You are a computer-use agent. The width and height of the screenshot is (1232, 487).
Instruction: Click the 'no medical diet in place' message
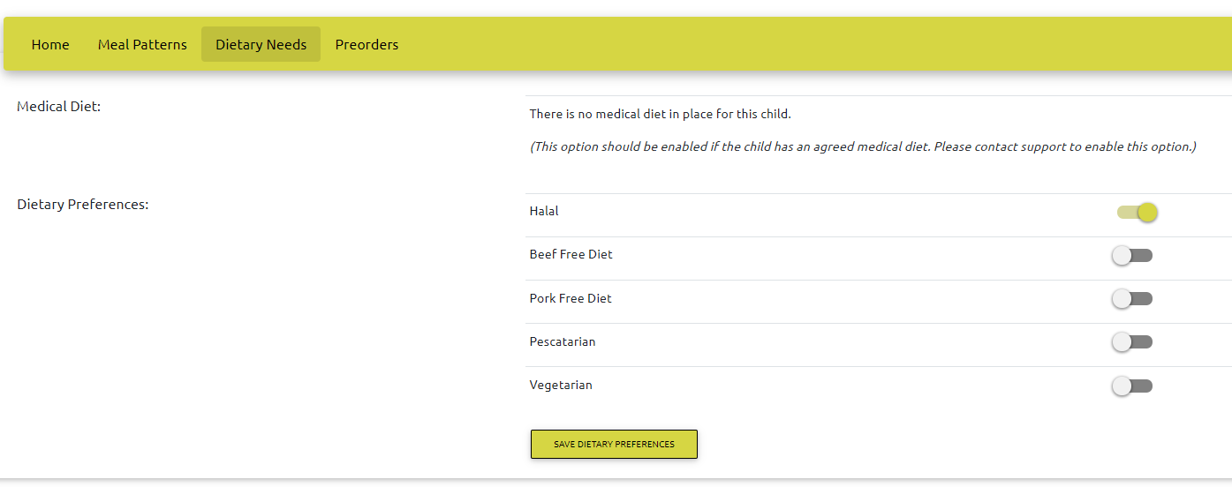[660, 115]
